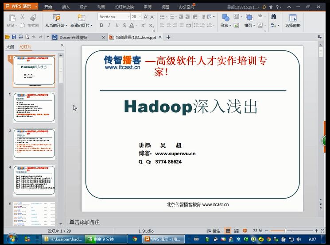This screenshot has width=330, height=245.
Task: Open Chrome in Windows taskbar
Action: point(135,239)
